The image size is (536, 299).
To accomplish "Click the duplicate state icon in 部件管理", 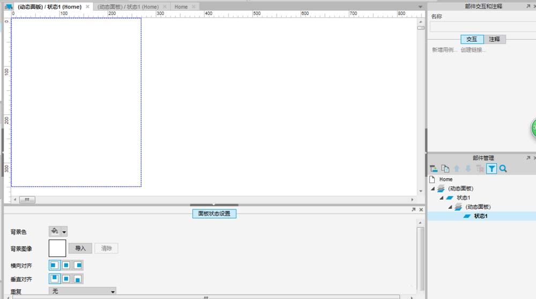I will point(445,169).
